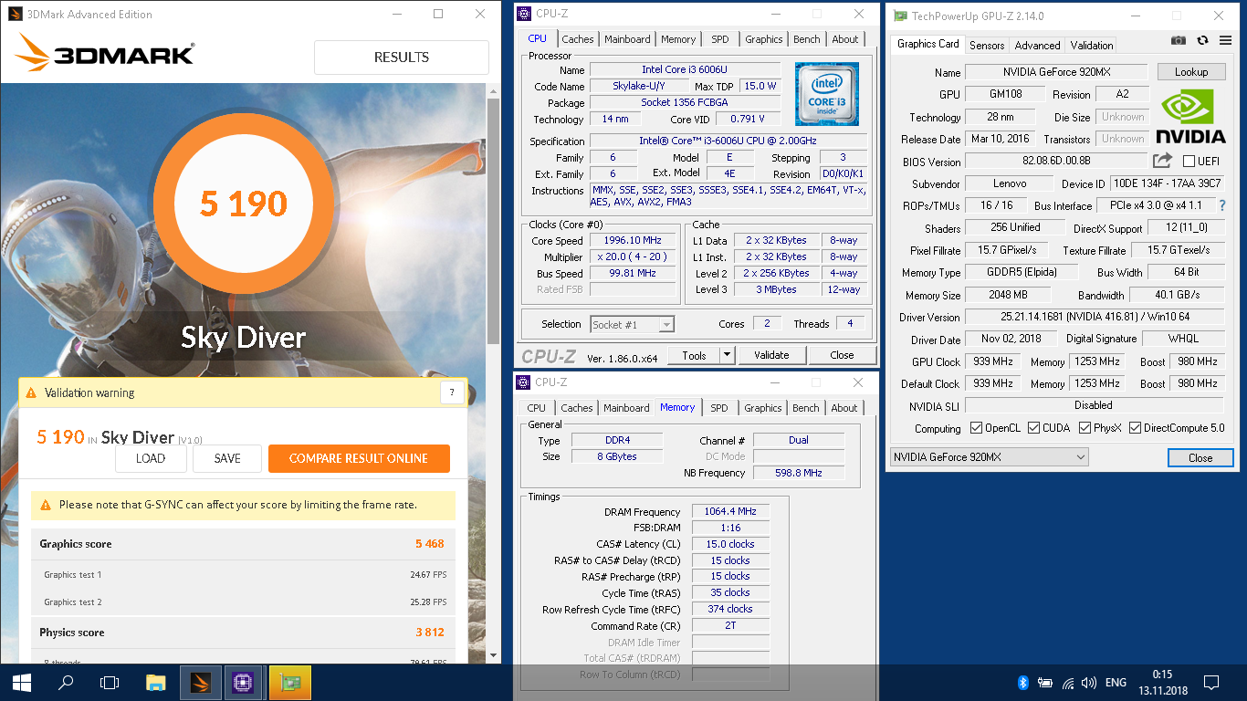
Task: Click the RESULTS button in 3DMark
Action: pos(402,57)
